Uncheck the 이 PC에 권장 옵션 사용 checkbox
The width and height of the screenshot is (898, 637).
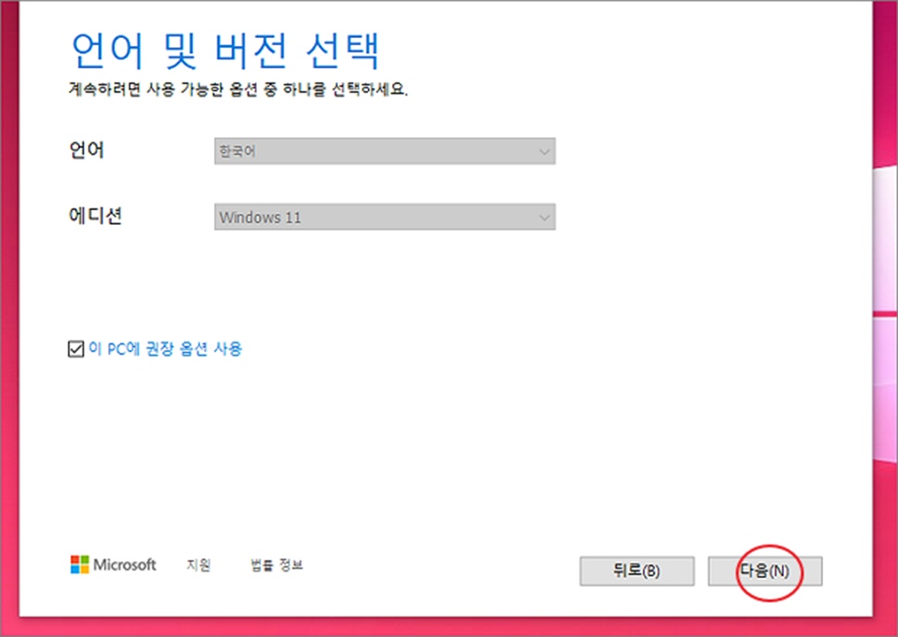(x=76, y=348)
